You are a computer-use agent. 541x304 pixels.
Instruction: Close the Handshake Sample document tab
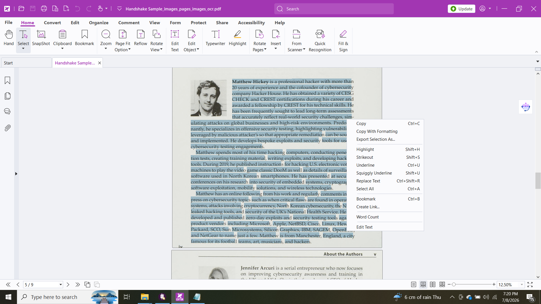coord(99,63)
